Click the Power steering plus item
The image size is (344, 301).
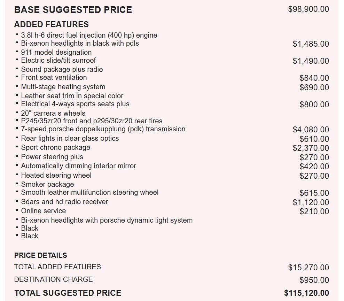pyautogui.click(x=52, y=157)
